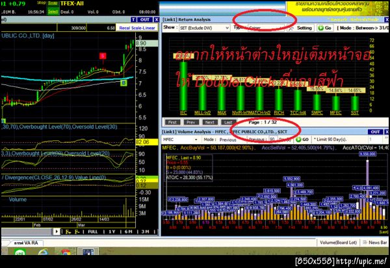Click the GO button in Volume Analysis
The image size is (390, 268).
pos(303,140)
